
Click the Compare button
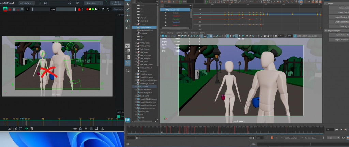click(118, 9)
